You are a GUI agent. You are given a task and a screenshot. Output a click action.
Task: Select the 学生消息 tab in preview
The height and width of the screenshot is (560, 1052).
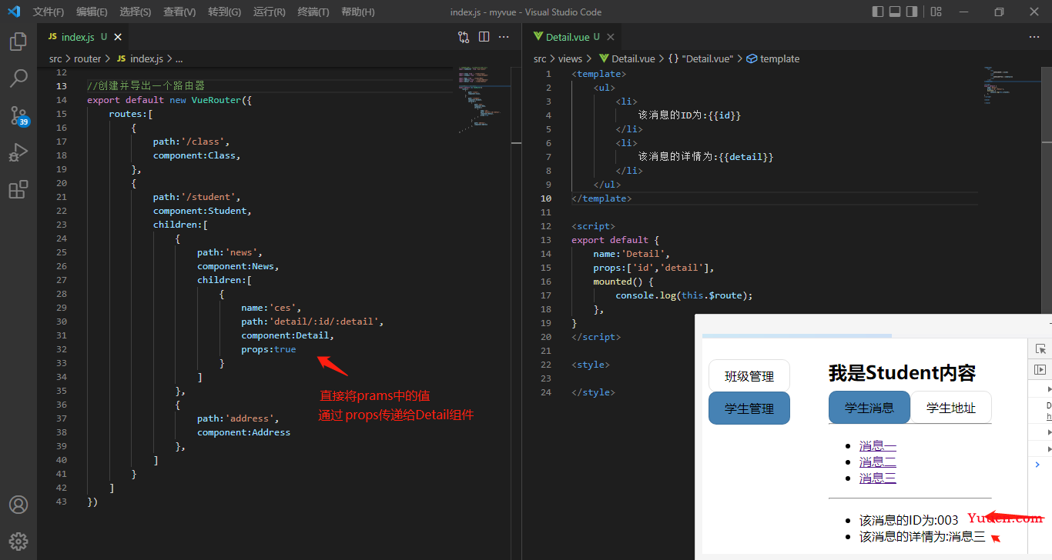point(869,408)
